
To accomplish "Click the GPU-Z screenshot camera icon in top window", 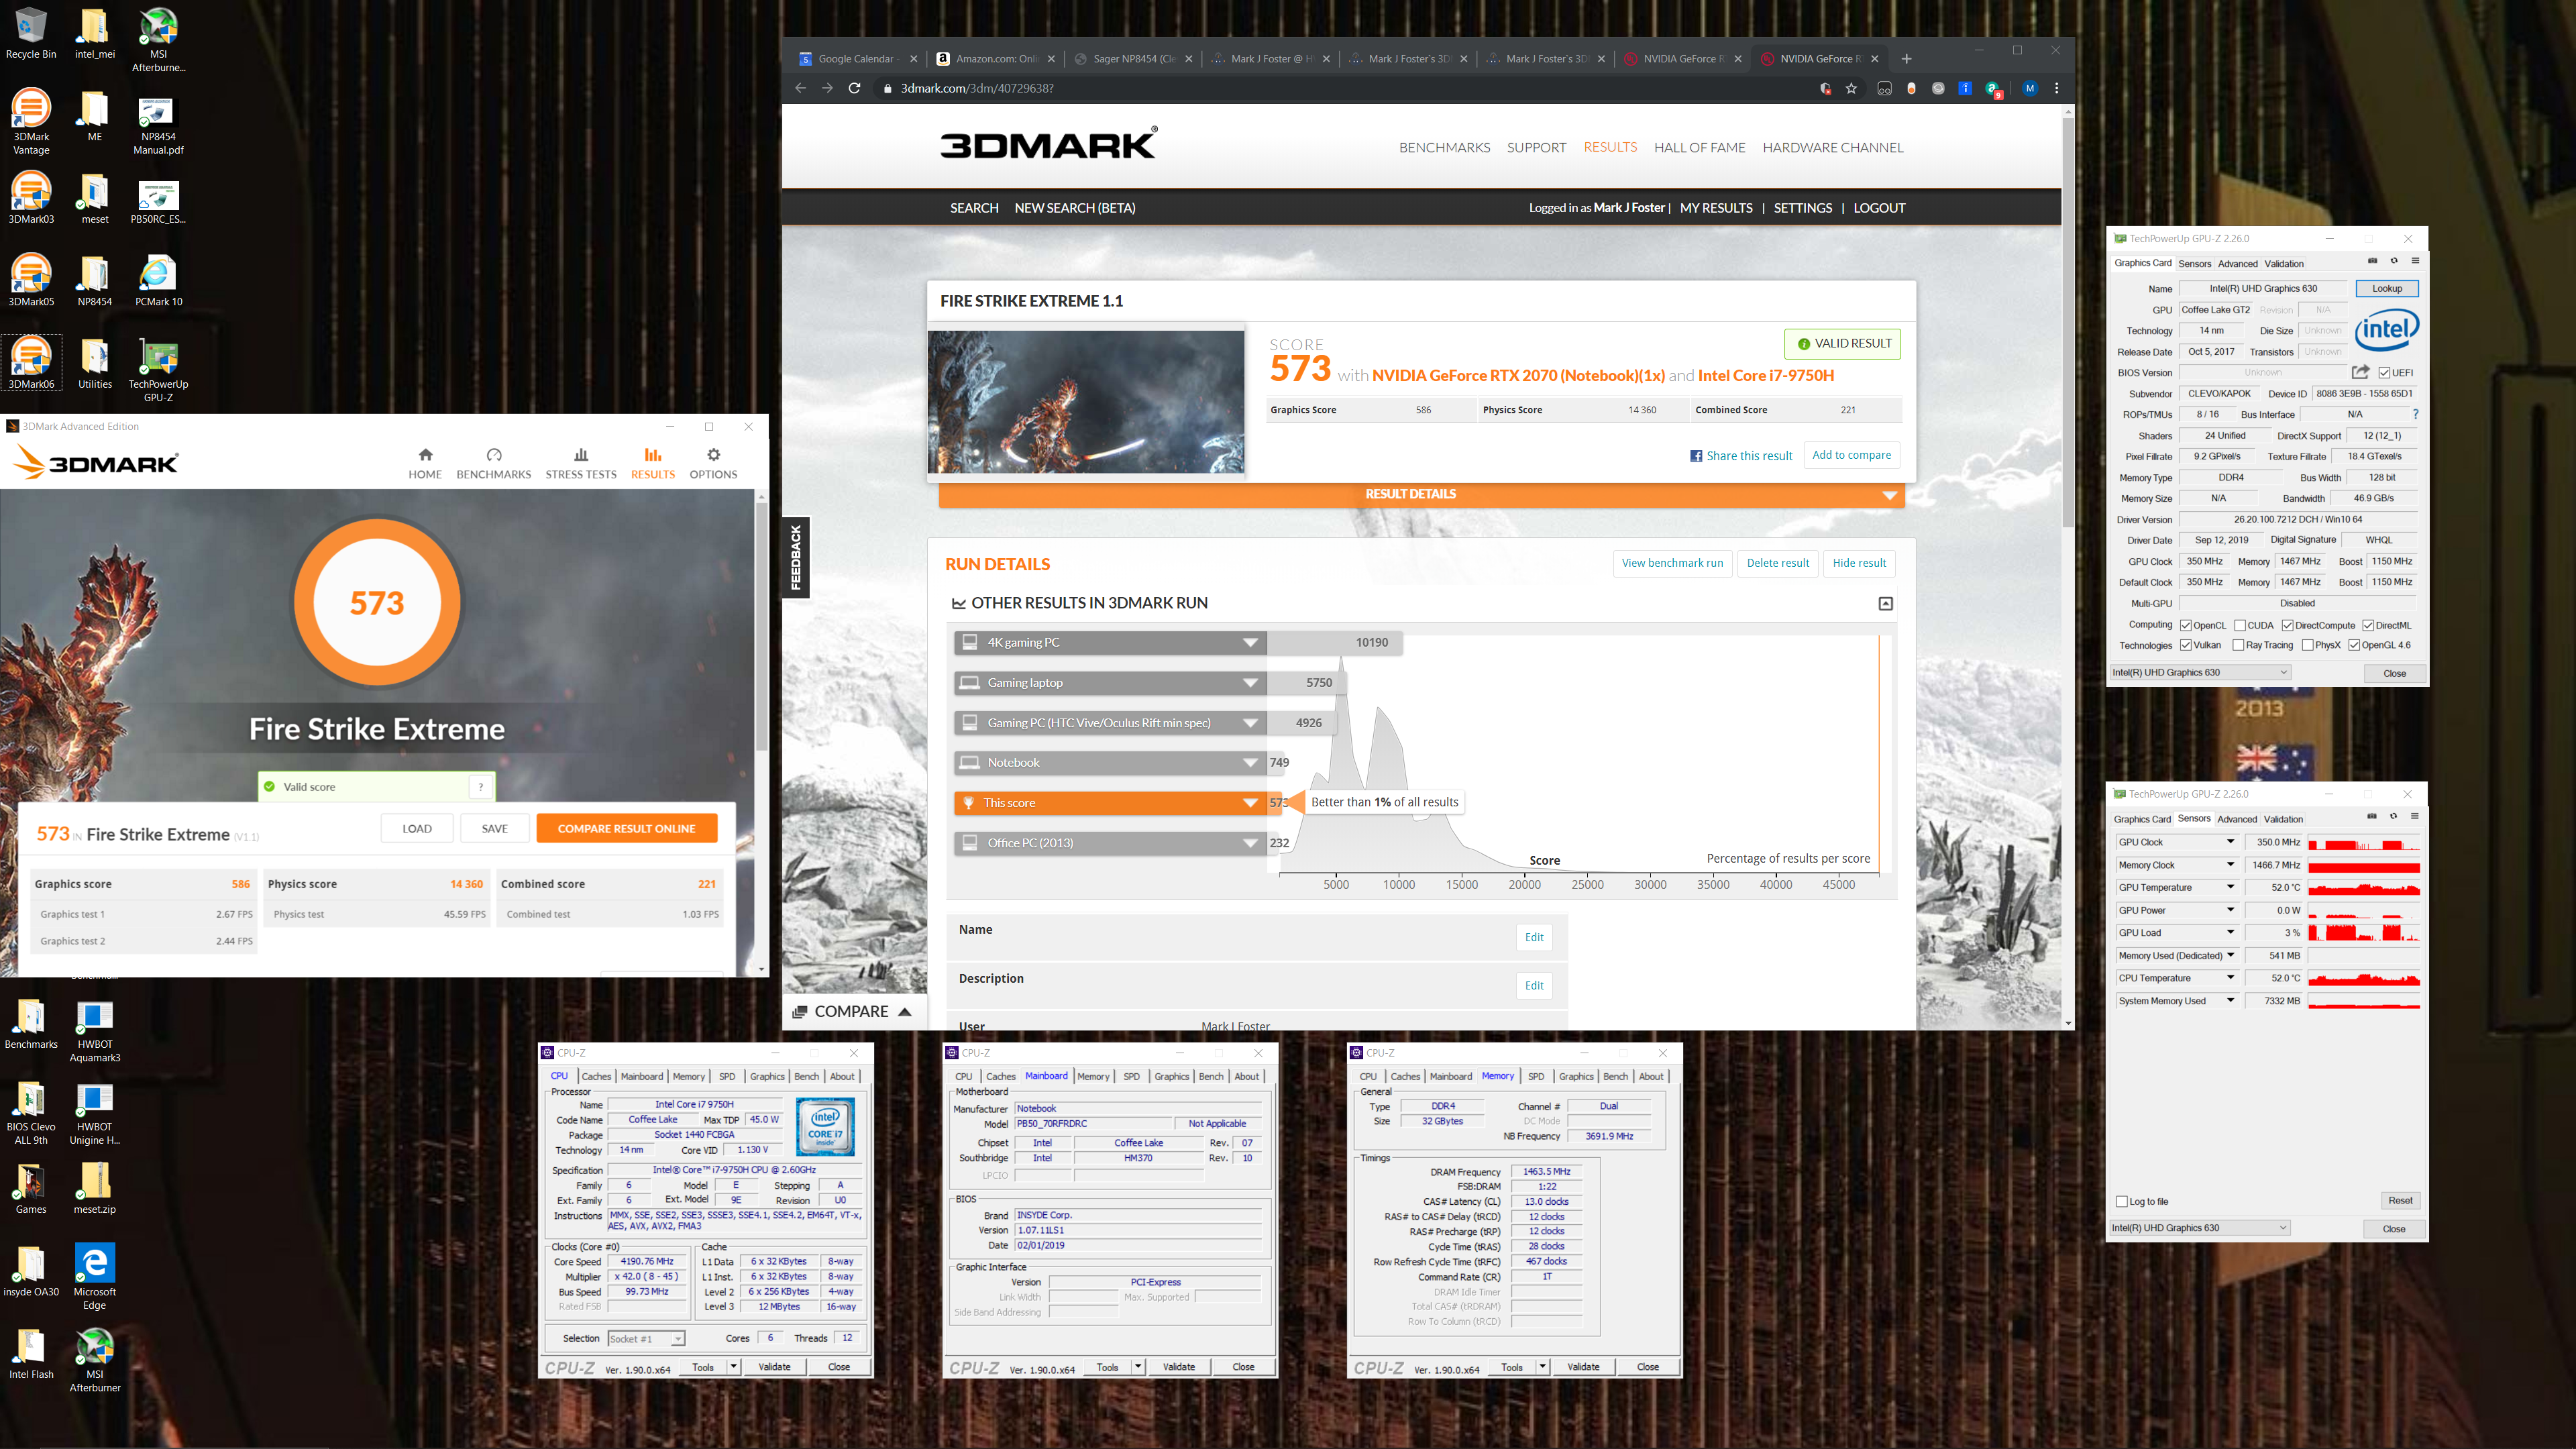I will click(2372, 261).
